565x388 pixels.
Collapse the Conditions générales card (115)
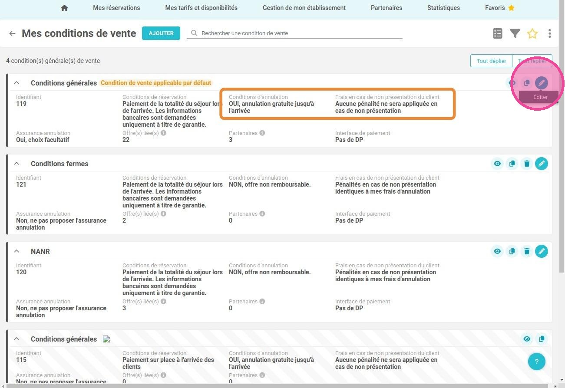[17, 339]
